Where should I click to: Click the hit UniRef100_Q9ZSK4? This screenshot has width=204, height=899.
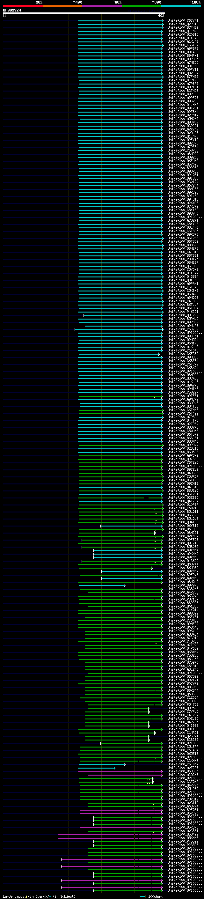[183, 112]
